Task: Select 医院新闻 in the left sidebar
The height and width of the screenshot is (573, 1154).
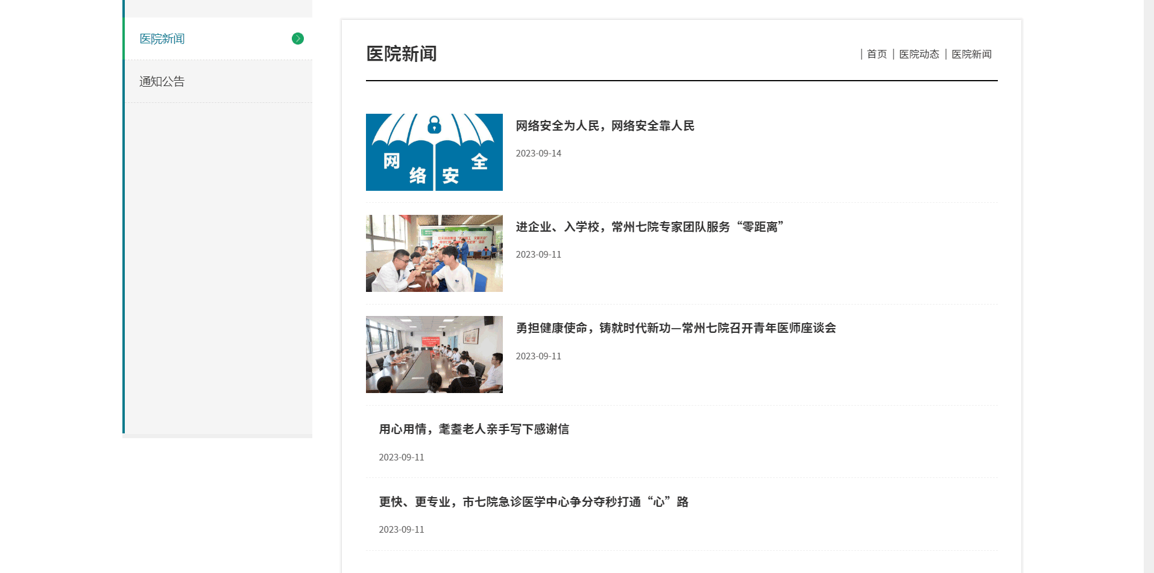Action: tap(162, 39)
